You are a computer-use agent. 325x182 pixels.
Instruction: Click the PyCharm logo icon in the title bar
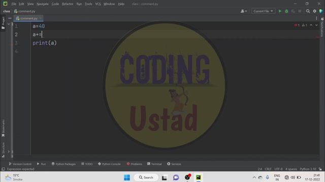[5, 4]
